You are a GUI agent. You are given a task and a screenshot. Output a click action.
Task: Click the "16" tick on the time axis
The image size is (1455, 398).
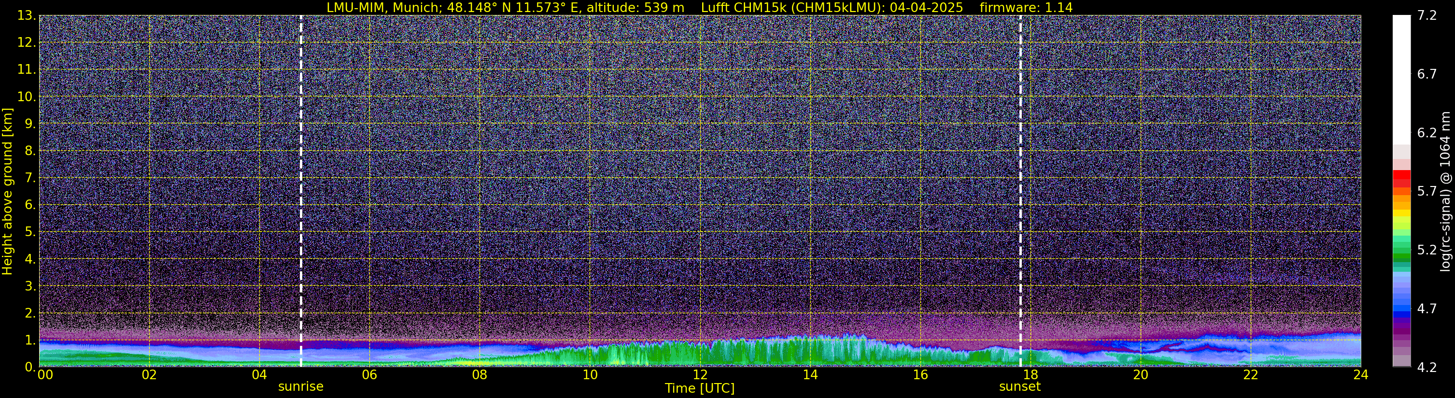[x=920, y=375]
